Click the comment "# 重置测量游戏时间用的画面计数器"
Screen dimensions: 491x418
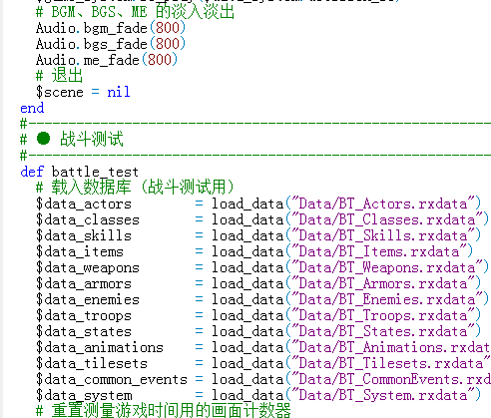click(163, 410)
